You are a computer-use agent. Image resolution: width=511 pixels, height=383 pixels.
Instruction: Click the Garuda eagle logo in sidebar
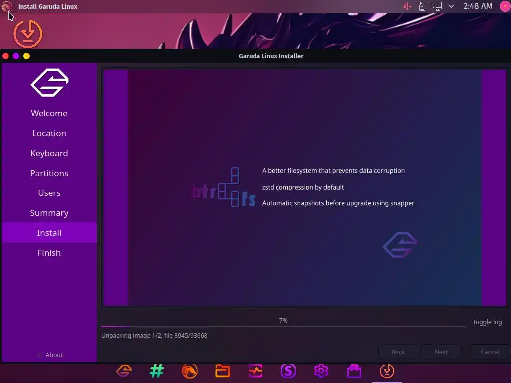(x=49, y=83)
